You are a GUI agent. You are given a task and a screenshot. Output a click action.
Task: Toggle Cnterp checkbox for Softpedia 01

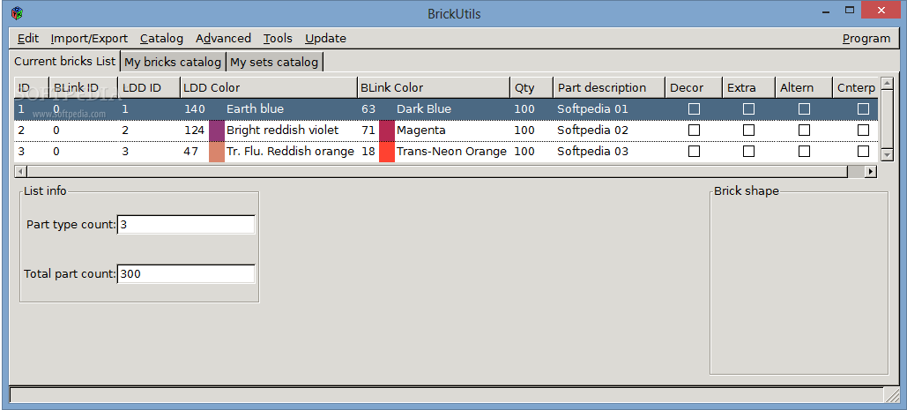863,108
